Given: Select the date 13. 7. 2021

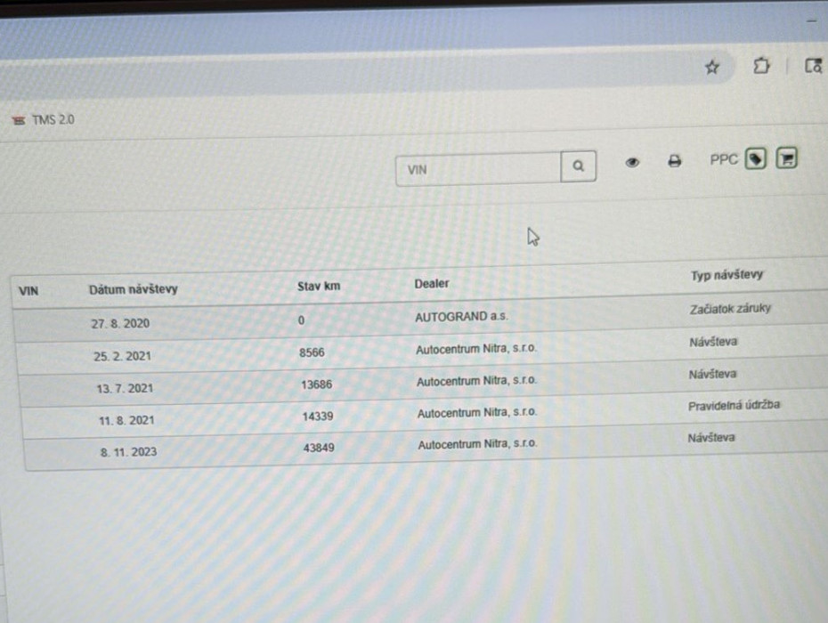Looking at the screenshot, I should pyautogui.click(x=125, y=389).
